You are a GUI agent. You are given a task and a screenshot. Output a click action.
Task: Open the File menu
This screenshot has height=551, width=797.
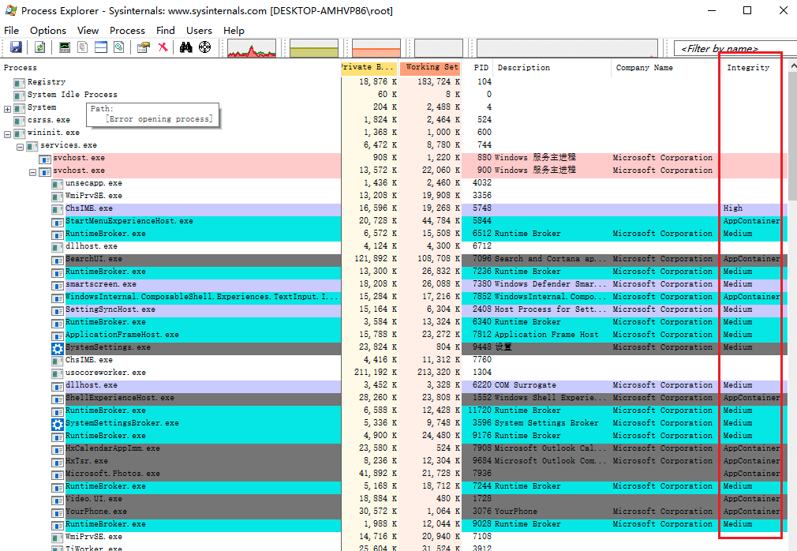pos(11,31)
